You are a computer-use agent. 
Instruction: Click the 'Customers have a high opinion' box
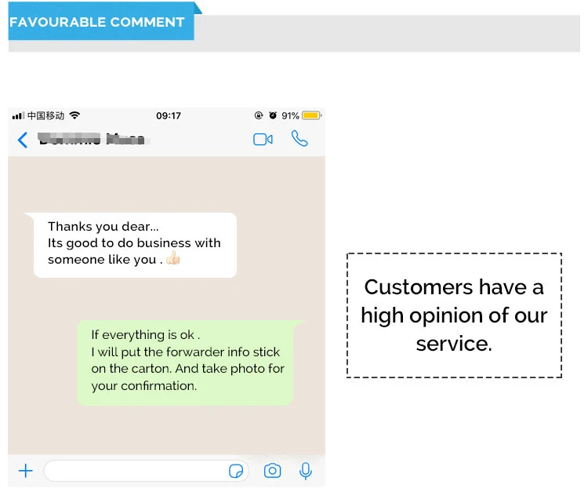coord(454,315)
